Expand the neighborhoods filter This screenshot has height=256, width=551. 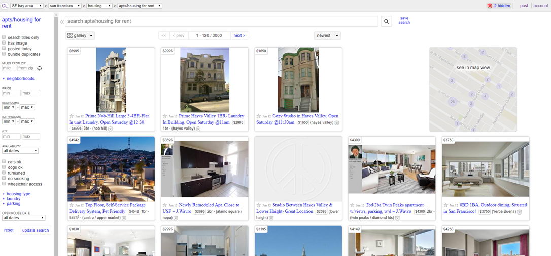[x=20, y=79]
